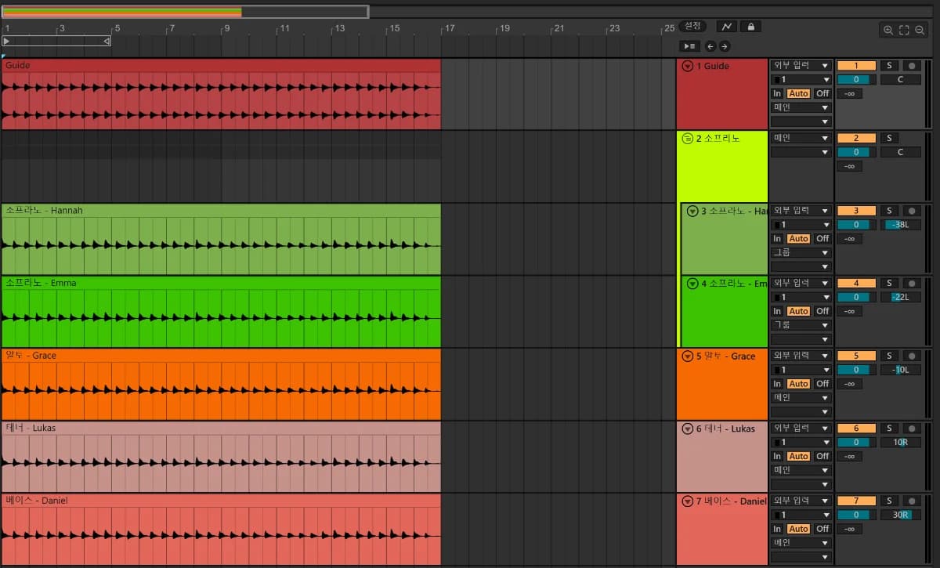940x568 pixels.
Task: Zoom out with the minus magnifier
Action: coord(920,30)
